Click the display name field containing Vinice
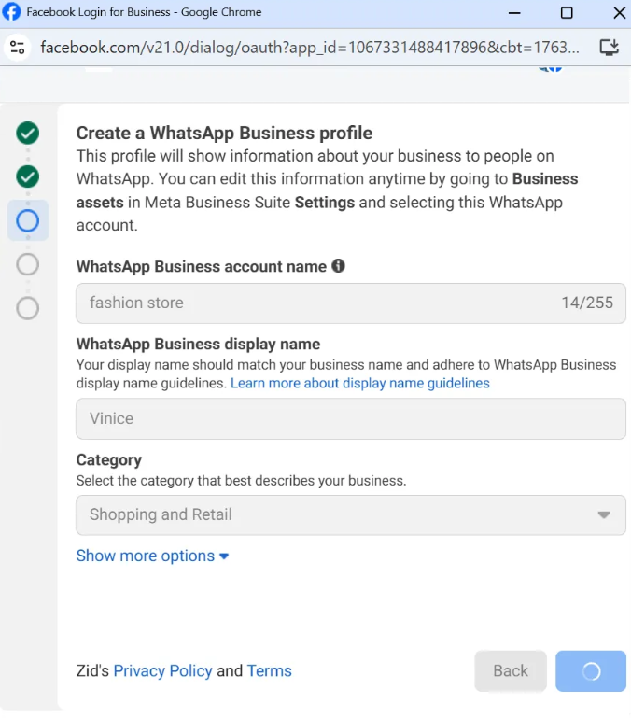 coord(350,418)
